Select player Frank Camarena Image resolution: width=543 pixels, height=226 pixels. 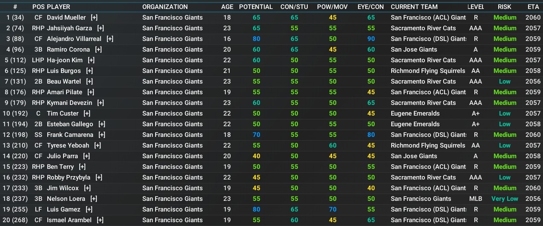click(70, 135)
